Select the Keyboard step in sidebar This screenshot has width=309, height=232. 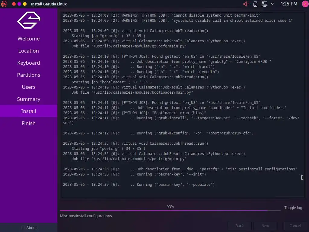point(29,63)
